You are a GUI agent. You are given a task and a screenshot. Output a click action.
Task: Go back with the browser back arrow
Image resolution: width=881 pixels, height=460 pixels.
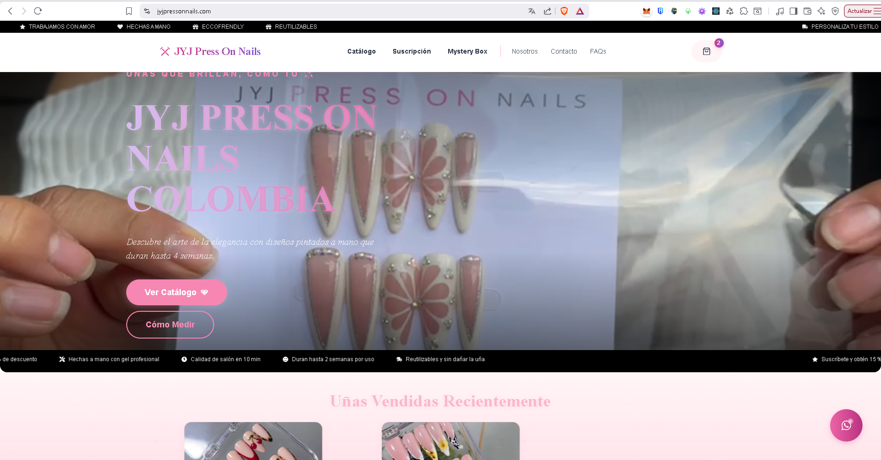coord(10,11)
